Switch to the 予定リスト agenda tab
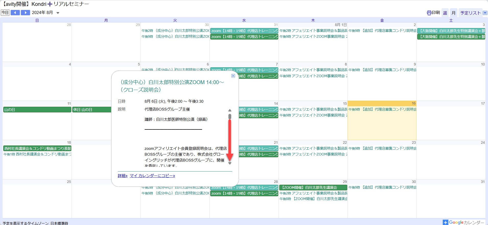This screenshot has height=225, width=488. pos(470,13)
